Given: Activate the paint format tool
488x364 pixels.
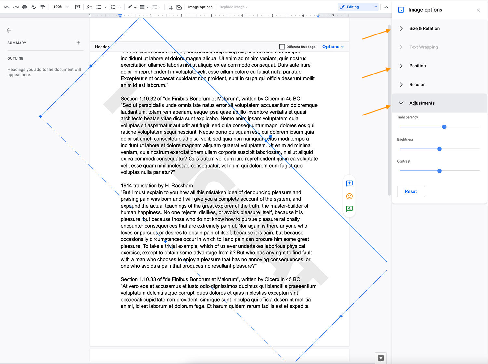Looking at the screenshot, I should coord(43,7).
